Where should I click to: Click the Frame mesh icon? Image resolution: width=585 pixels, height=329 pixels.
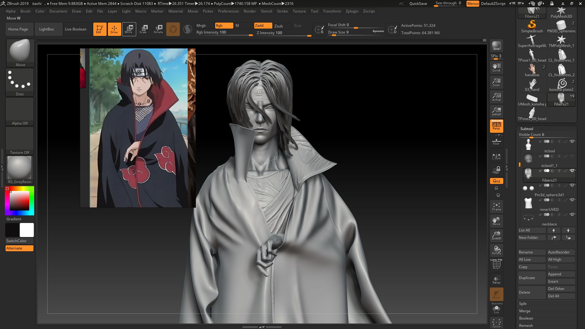point(496,206)
